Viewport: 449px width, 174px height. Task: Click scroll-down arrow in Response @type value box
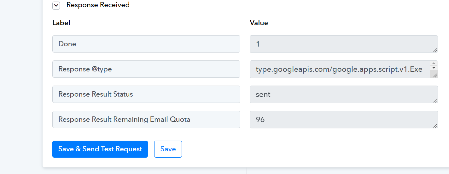pyautogui.click(x=434, y=68)
